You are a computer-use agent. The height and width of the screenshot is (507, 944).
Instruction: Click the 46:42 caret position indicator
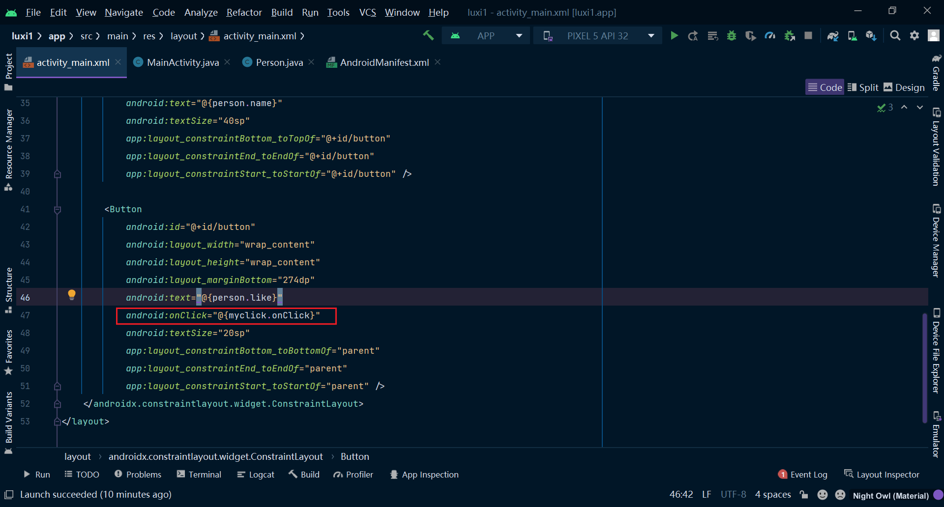coord(681,495)
